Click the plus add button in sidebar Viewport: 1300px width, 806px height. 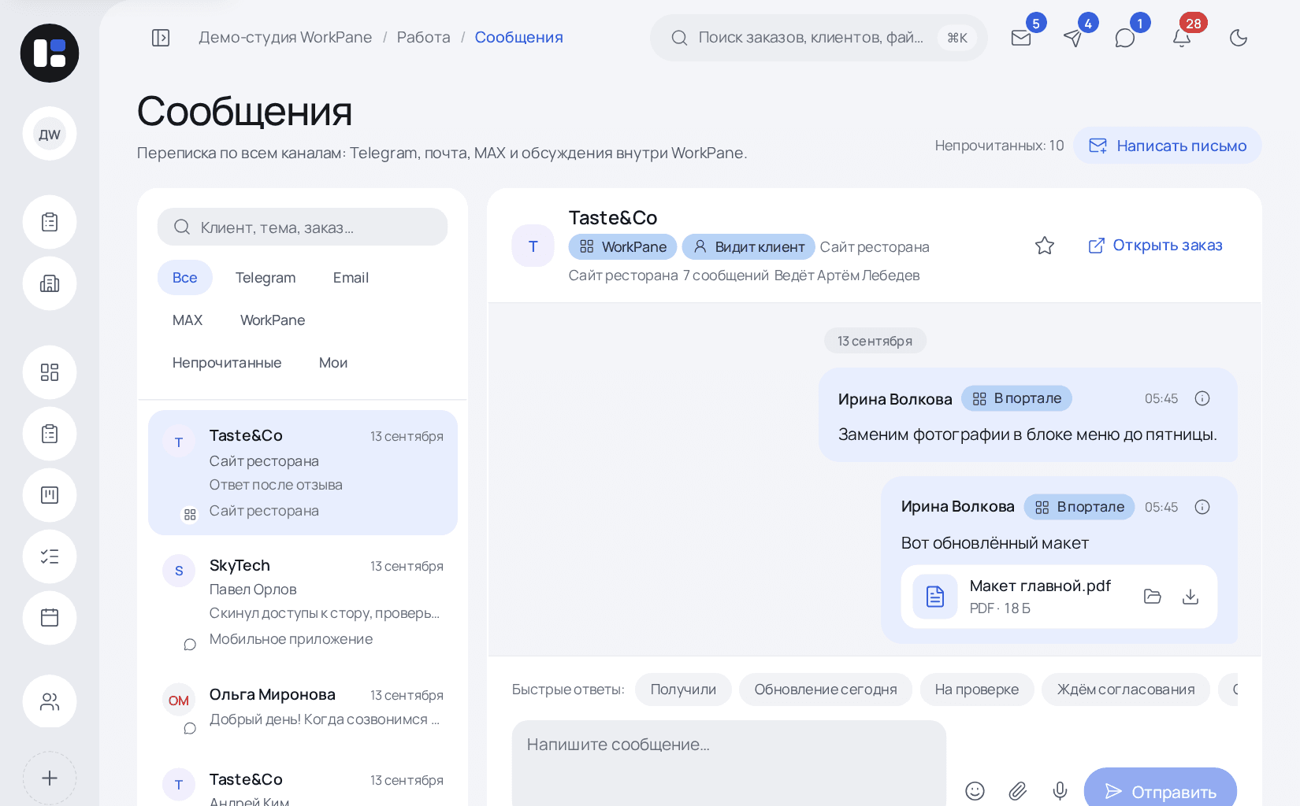(50, 778)
